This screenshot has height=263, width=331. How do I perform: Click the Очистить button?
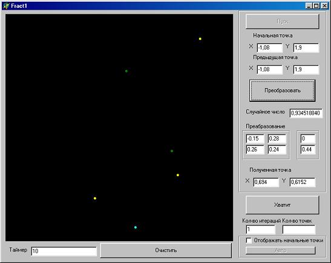click(x=166, y=250)
